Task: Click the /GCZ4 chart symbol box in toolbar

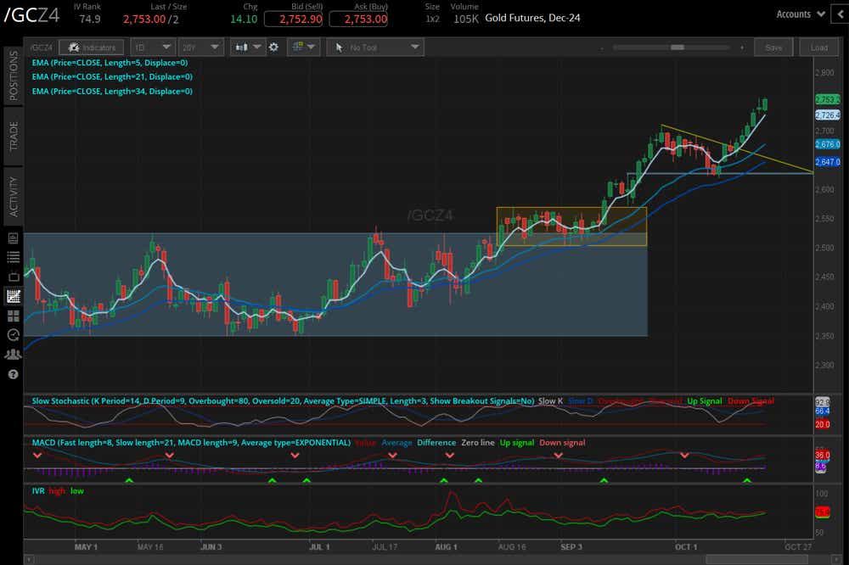Action: pyautogui.click(x=41, y=48)
